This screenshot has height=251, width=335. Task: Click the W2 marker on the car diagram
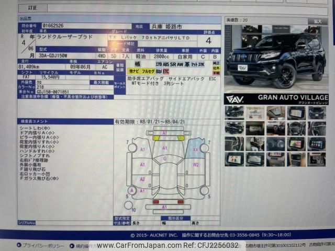tap(196, 164)
